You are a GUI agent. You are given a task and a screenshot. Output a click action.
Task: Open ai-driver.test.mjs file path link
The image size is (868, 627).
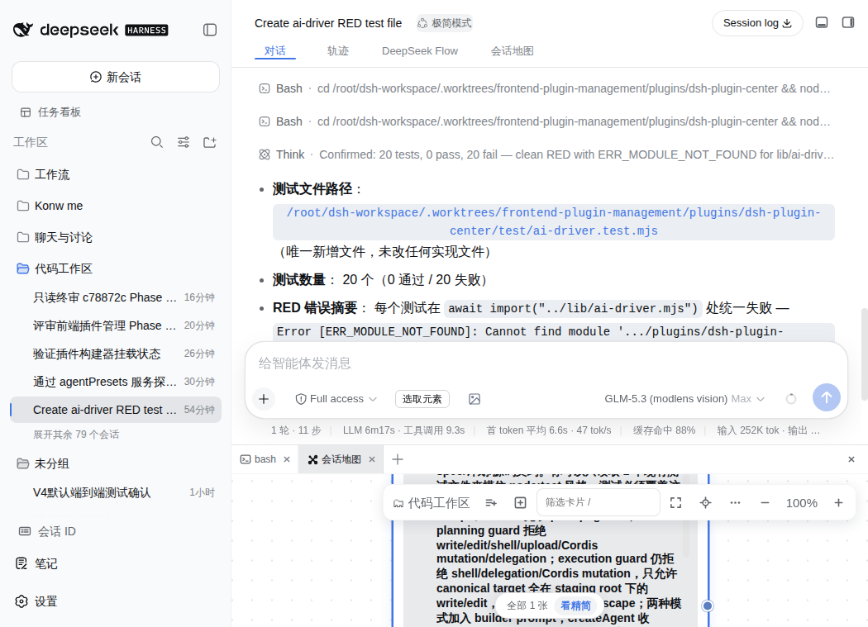(x=554, y=222)
